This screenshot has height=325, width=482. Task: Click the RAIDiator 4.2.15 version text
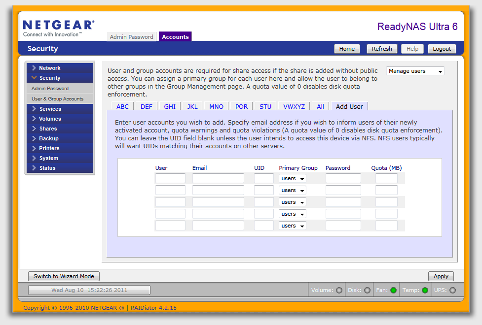pos(153,308)
